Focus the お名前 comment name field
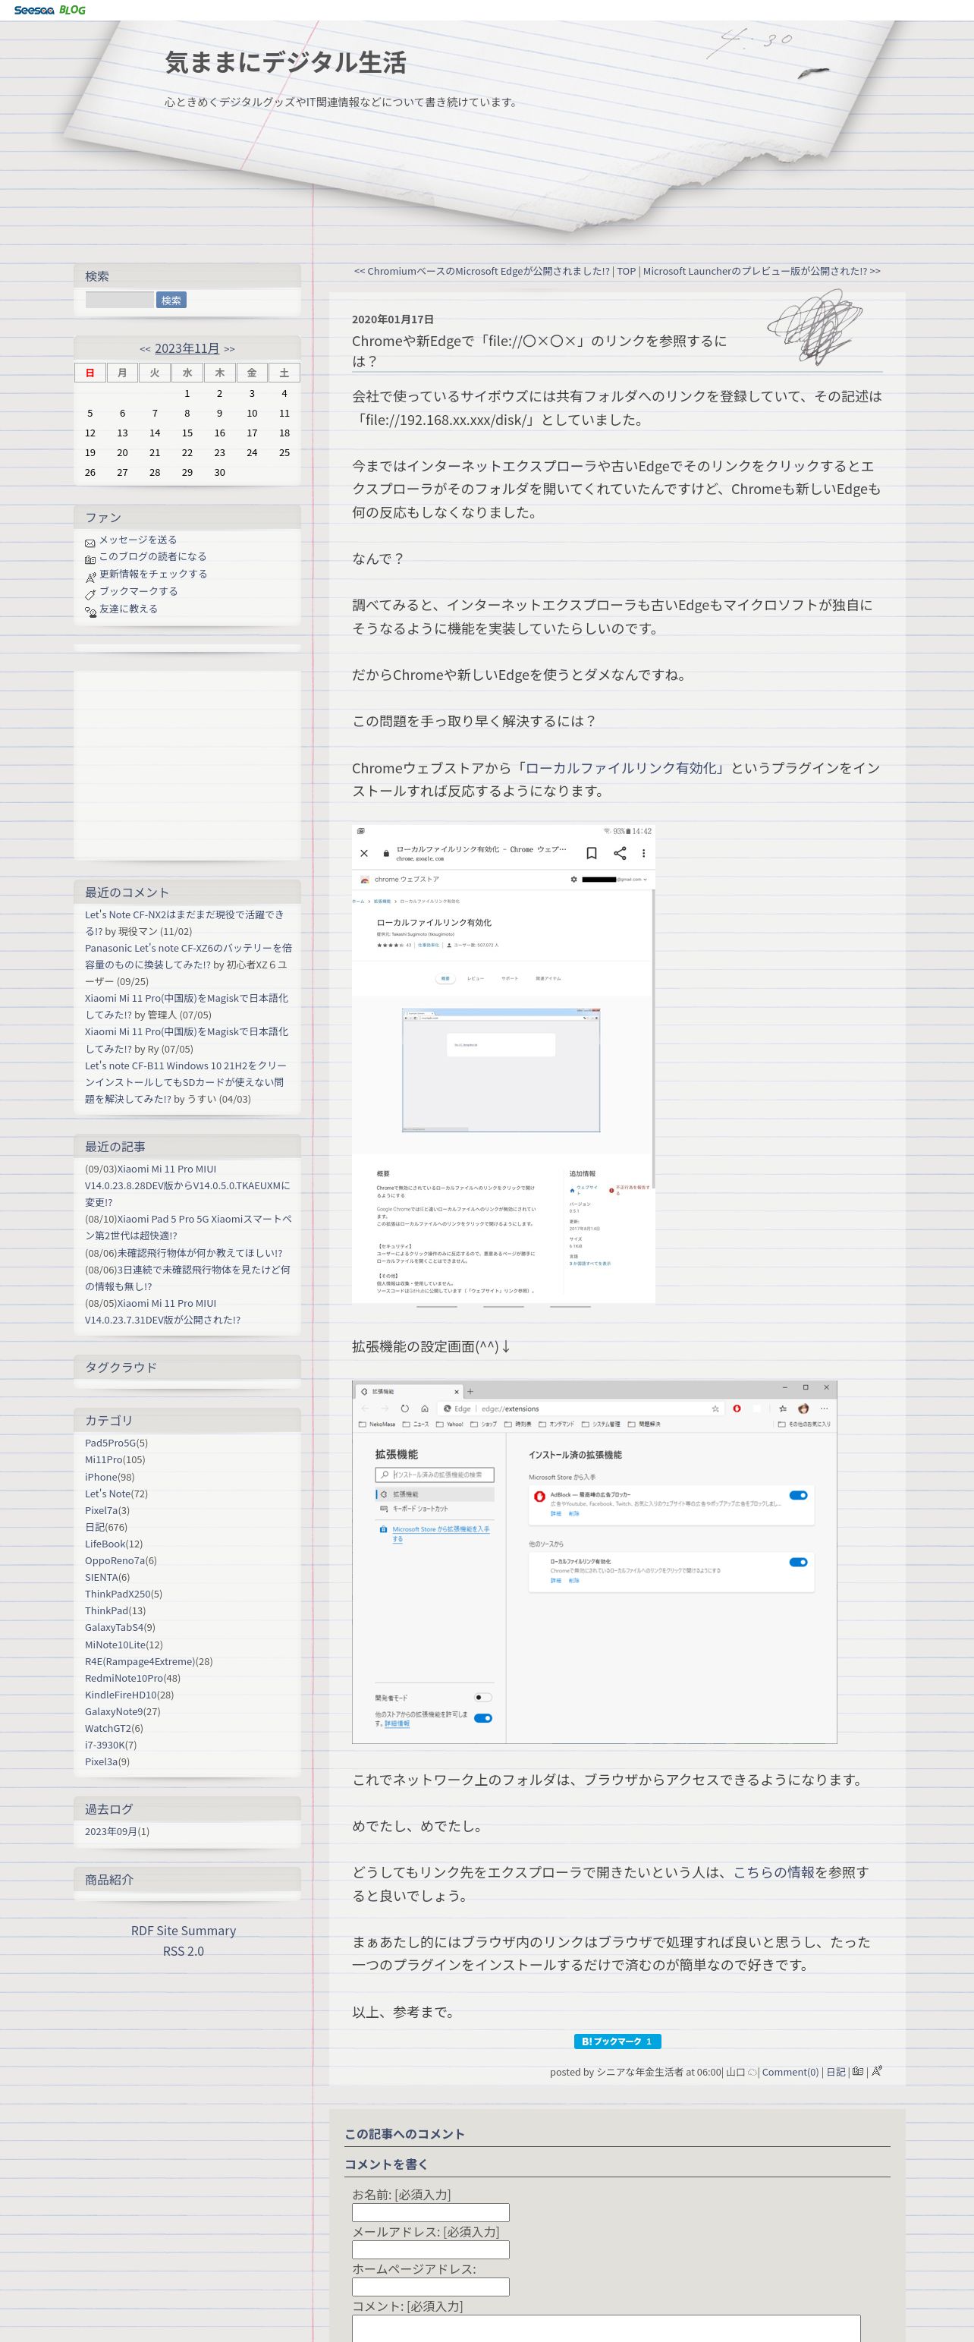974x2342 pixels. tap(431, 2212)
